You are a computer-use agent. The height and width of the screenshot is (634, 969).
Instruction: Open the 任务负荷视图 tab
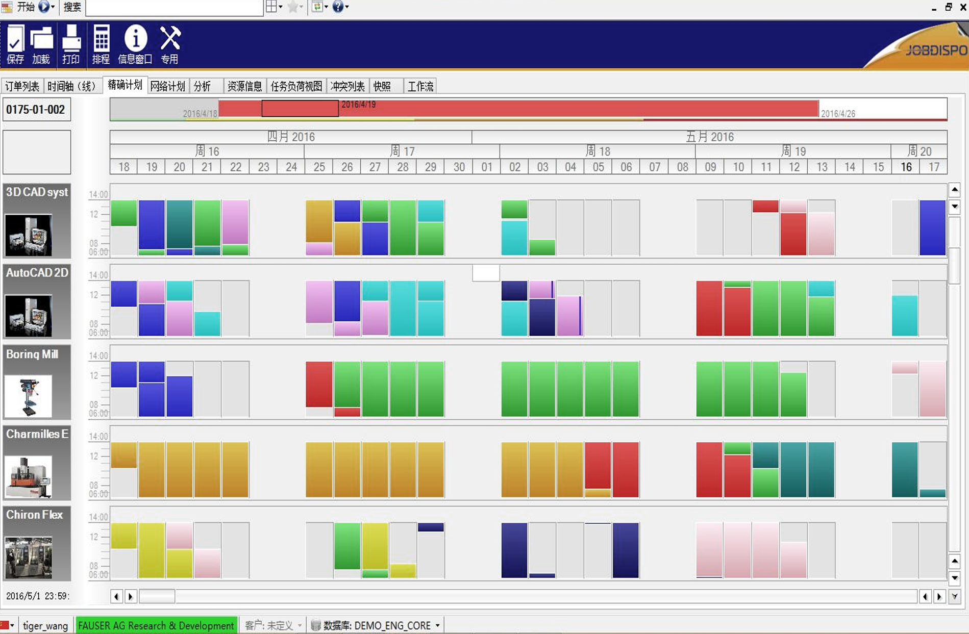(296, 86)
